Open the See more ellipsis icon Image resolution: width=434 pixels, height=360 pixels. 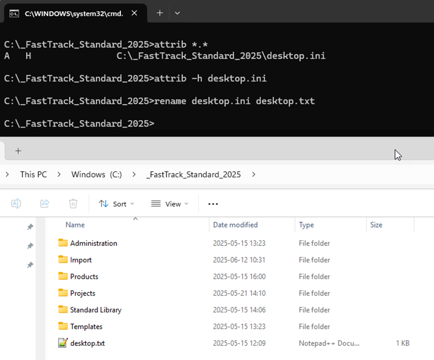[213, 203]
